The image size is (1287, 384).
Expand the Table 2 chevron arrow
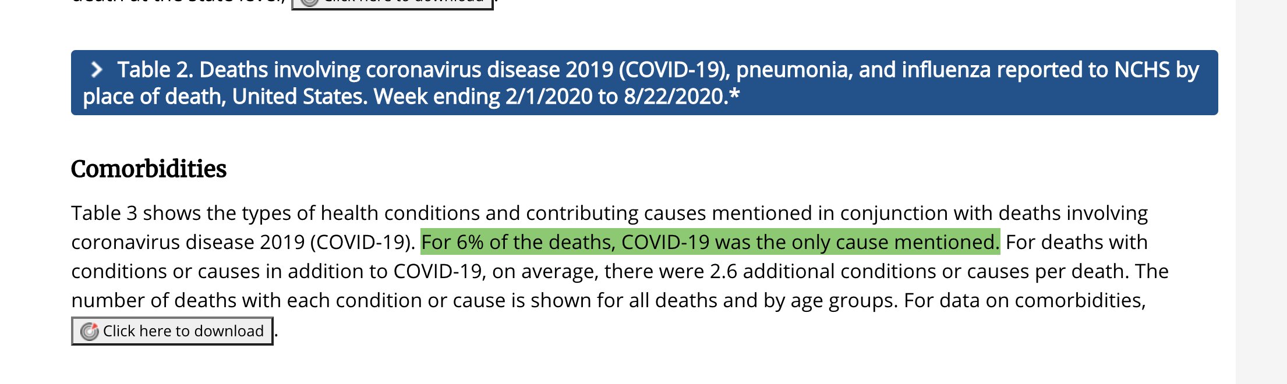(97, 70)
